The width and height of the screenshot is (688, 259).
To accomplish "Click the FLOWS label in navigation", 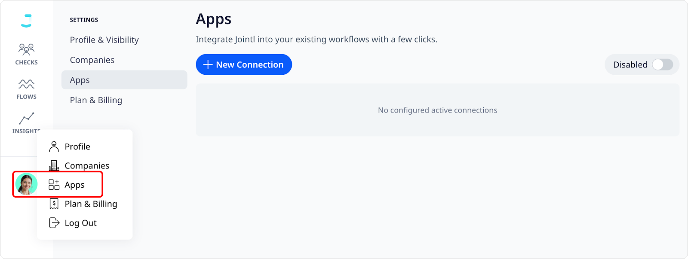I will point(26,97).
